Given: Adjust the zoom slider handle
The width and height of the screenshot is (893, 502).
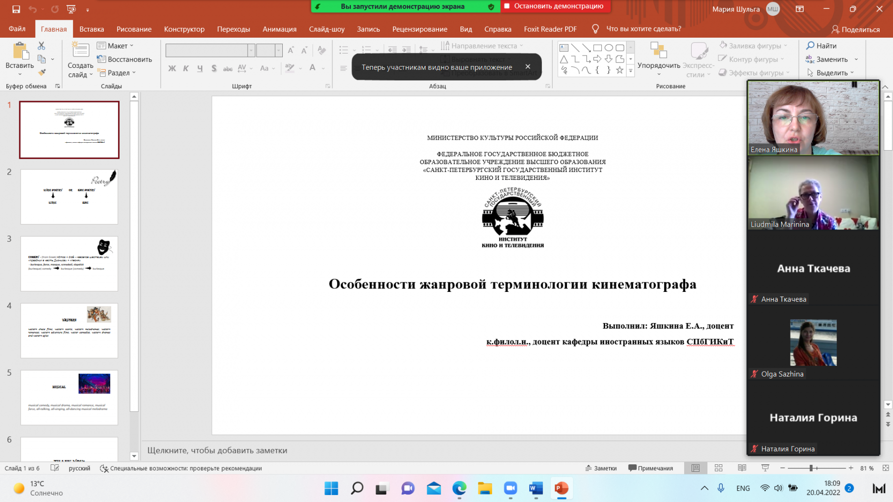Looking at the screenshot, I should click(811, 468).
